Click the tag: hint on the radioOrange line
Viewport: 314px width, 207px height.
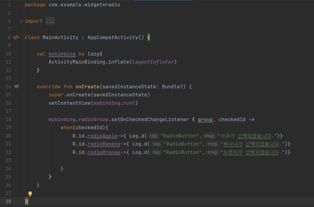pyautogui.click(x=157, y=152)
